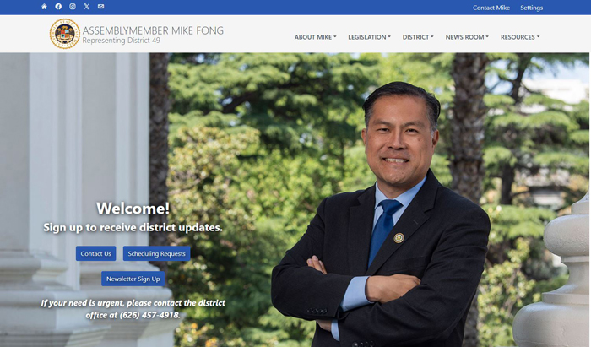The height and width of the screenshot is (347, 591).
Task: Open the Settings link in top bar
Action: tap(531, 8)
